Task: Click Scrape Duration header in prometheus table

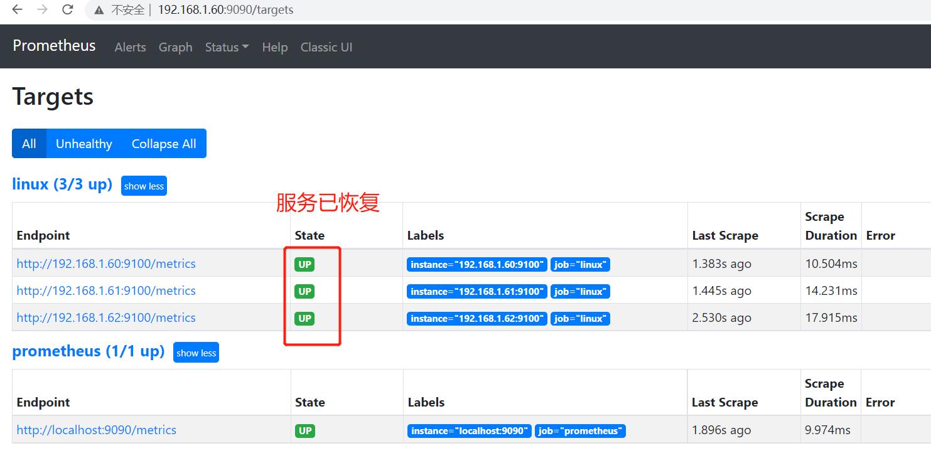Action: click(831, 393)
